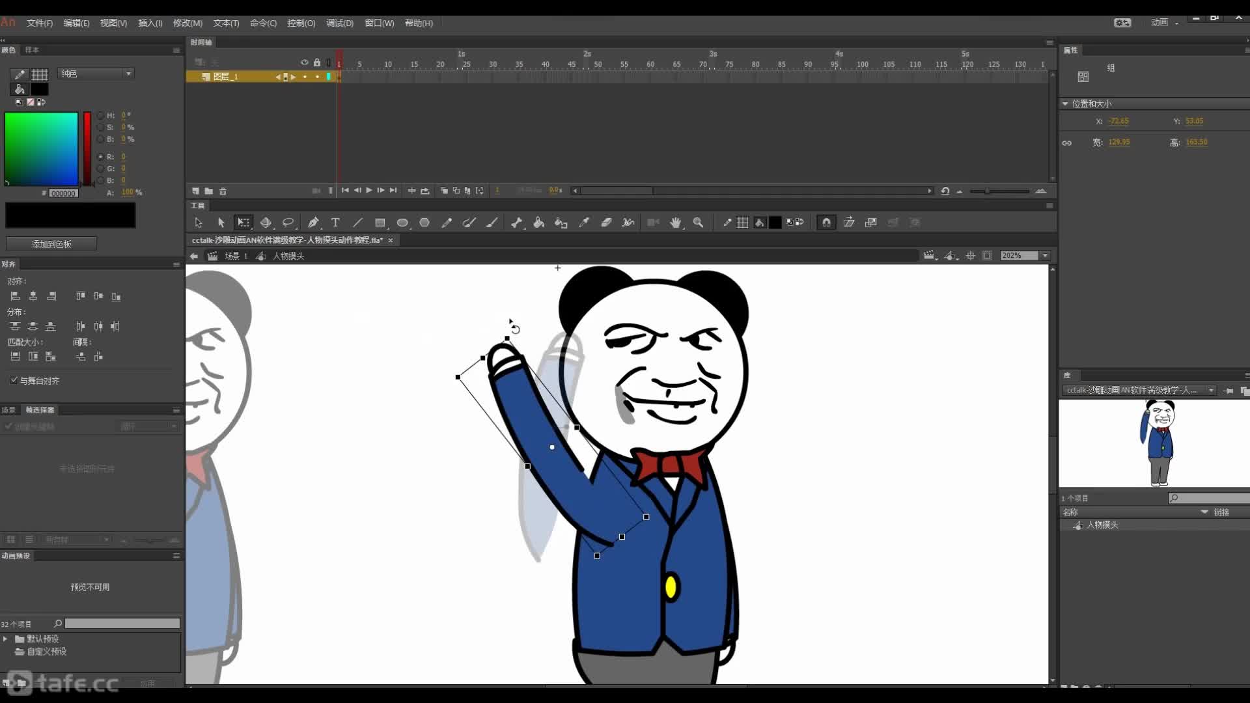Click the match width icon
This screenshot has width=1250, height=703.
point(15,357)
